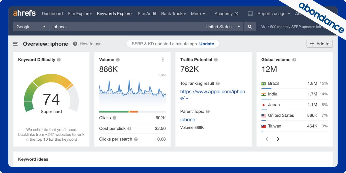Click the Keyword ideas heading
Viewport: 346px width, 173px height.
33,159
